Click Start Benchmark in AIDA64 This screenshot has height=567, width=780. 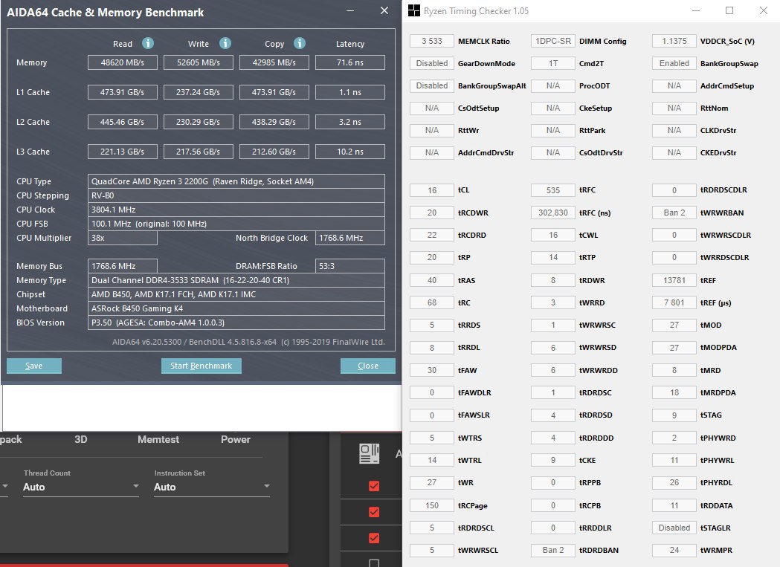point(202,366)
